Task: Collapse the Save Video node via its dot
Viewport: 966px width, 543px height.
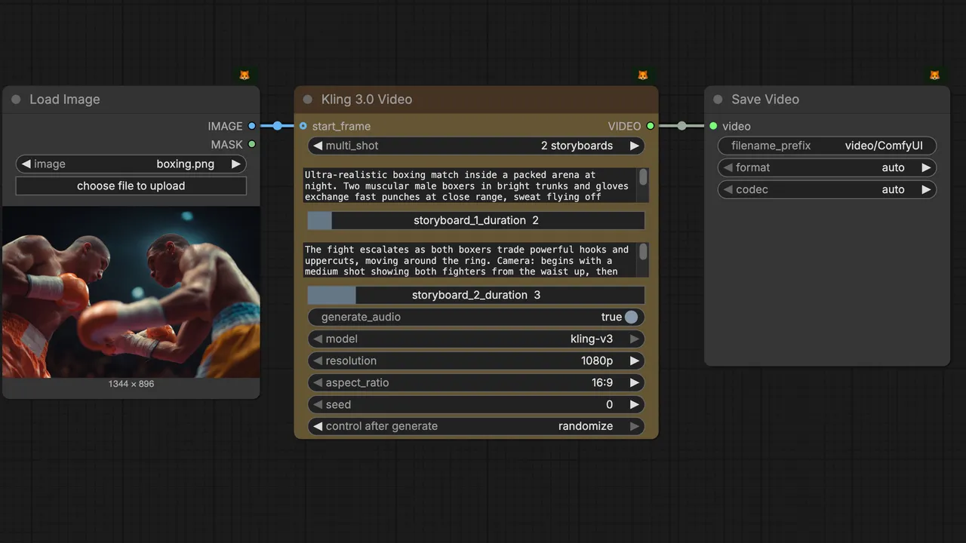Action: [x=718, y=100]
